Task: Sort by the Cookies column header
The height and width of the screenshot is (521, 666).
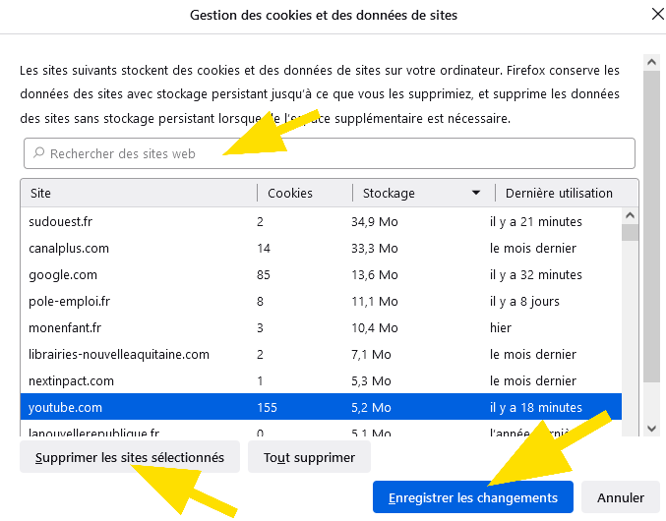Action: point(305,193)
